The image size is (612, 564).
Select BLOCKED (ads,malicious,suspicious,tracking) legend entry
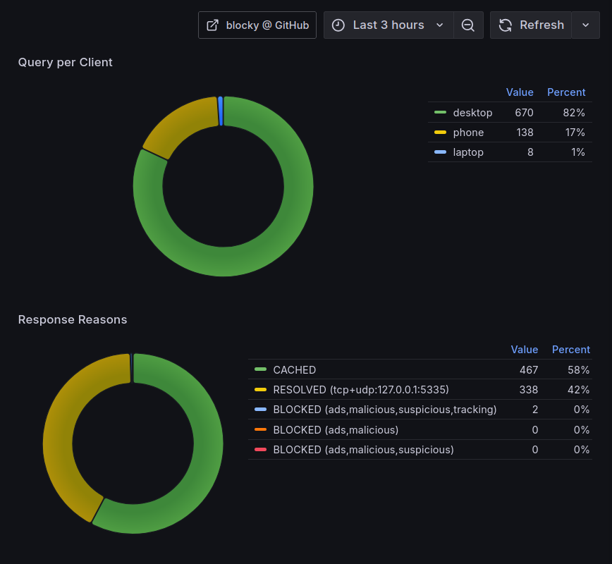pos(384,410)
